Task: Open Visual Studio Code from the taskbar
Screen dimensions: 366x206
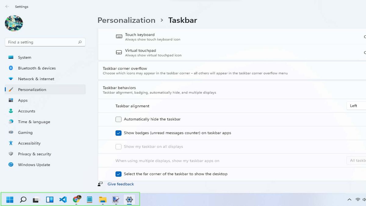Action: tap(63, 199)
